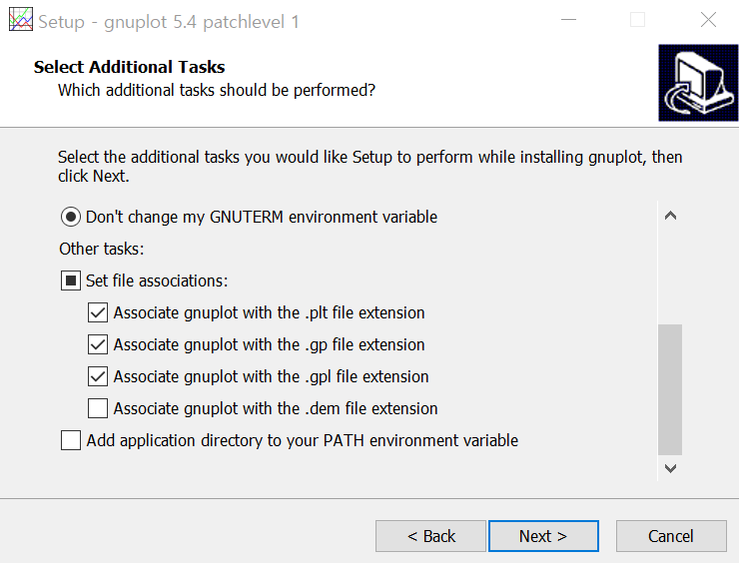
Task: Click the Other tasks label
Action: coord(101,249)
